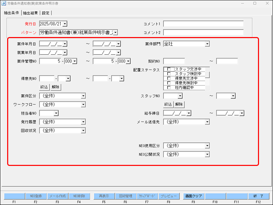This screenshot has width=273, height=205.
Task: Open the 発行日 date dropdown
Action: [65, 24]
